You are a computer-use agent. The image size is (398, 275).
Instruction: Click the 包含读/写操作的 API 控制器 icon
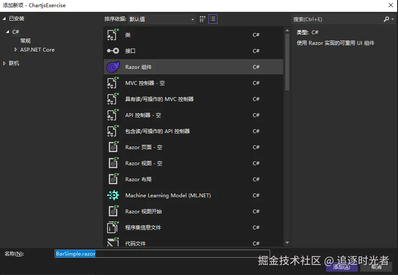(113, 131)
